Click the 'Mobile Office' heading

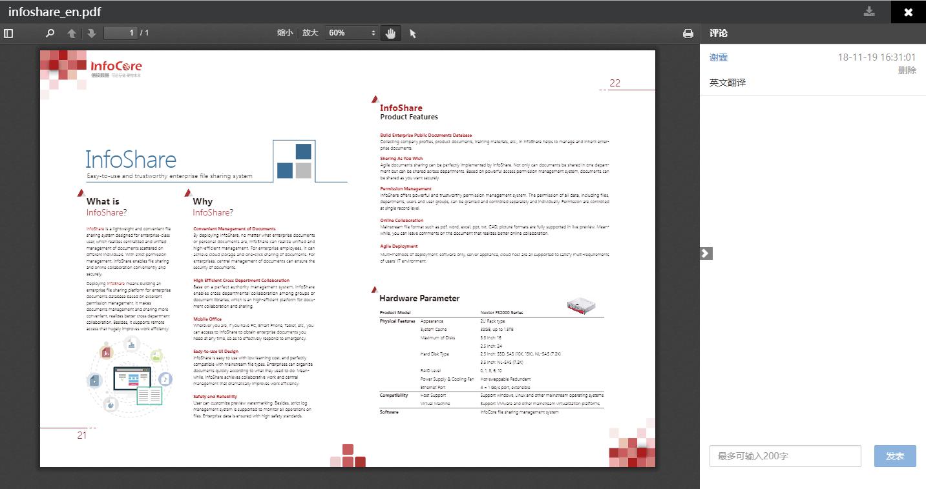tap(207, 319)
